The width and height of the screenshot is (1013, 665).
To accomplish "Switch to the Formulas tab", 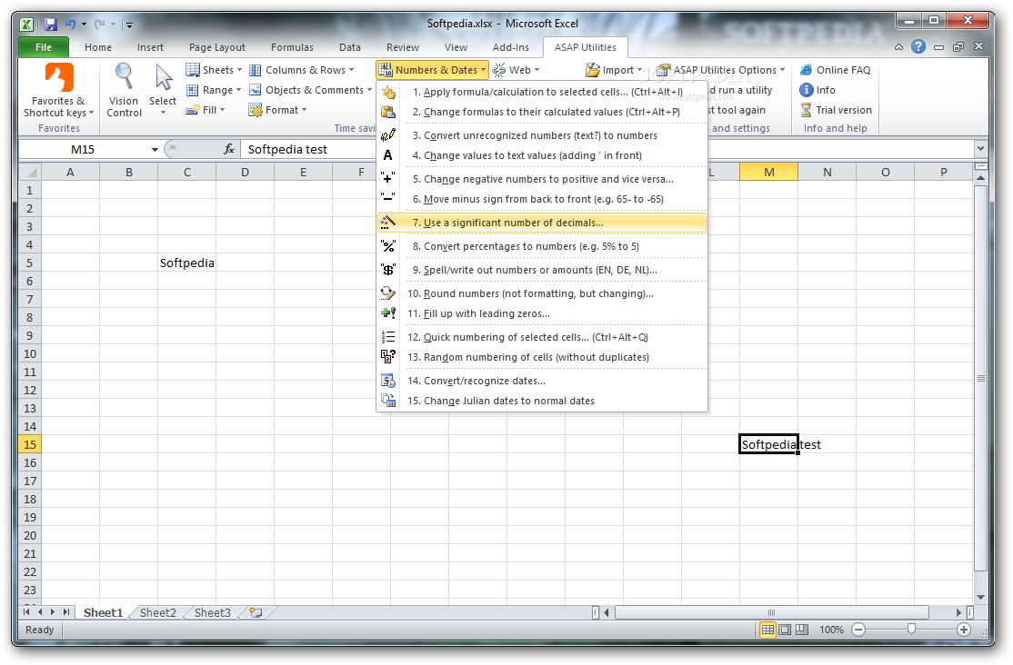I will point(292,47).
